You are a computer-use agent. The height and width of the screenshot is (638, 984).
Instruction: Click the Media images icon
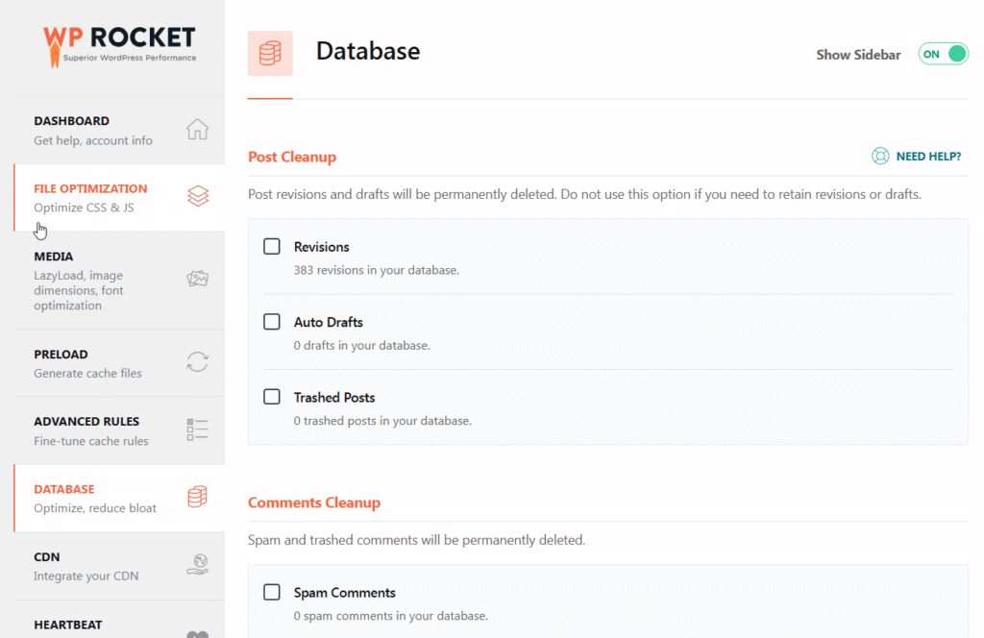pyautogui.click(x=197, y=280)
